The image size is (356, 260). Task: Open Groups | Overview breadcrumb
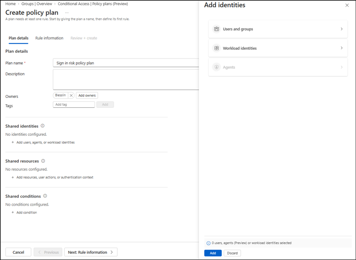click(37, 4)
